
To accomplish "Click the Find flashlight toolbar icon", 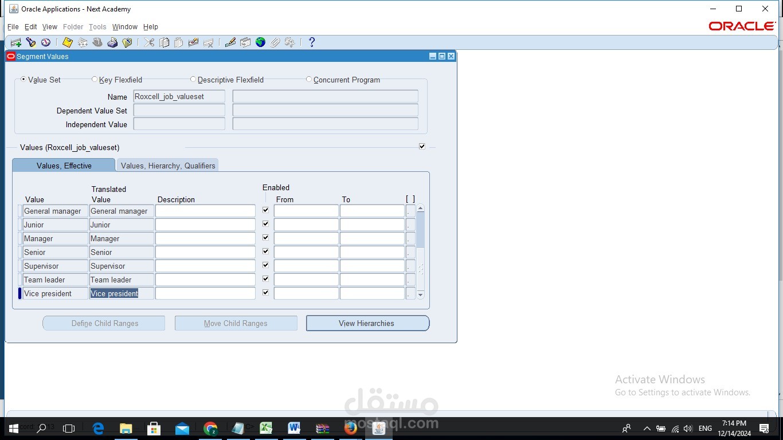I will coord(31,42).
